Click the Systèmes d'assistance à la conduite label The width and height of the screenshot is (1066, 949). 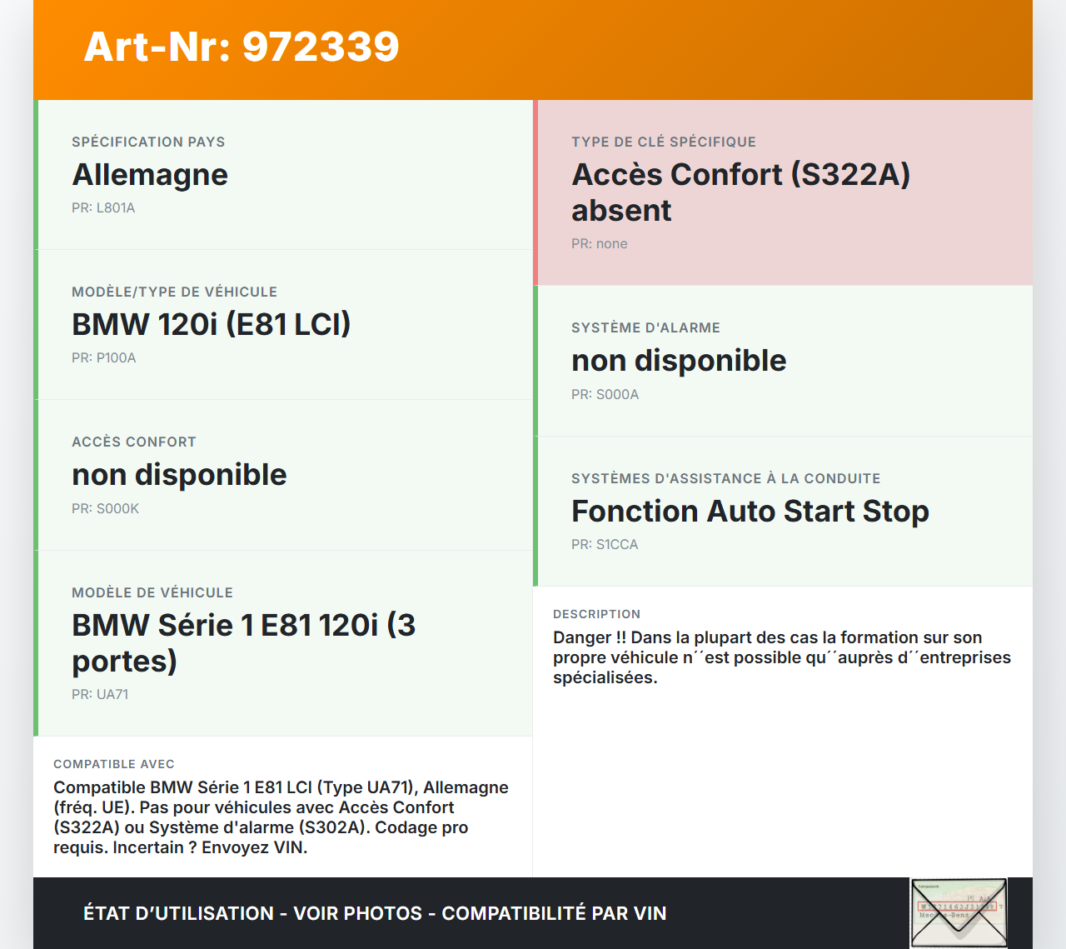coord(725,479)
